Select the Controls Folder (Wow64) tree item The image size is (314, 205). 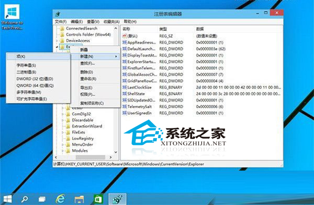[88, 34]
